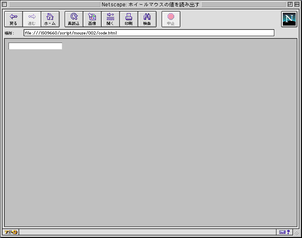Click the zoom box in title bar
The width and height of the screenshot is (302, 238).
pyautogui.click(x=290, y=4)
